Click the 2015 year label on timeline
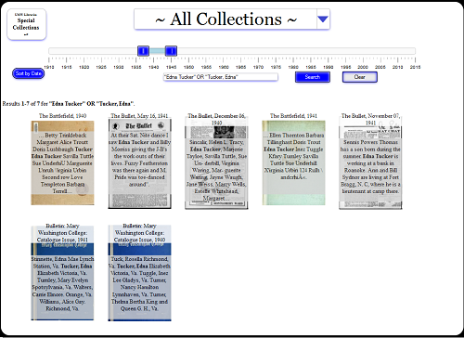464x338 pixels. [415, 67]
